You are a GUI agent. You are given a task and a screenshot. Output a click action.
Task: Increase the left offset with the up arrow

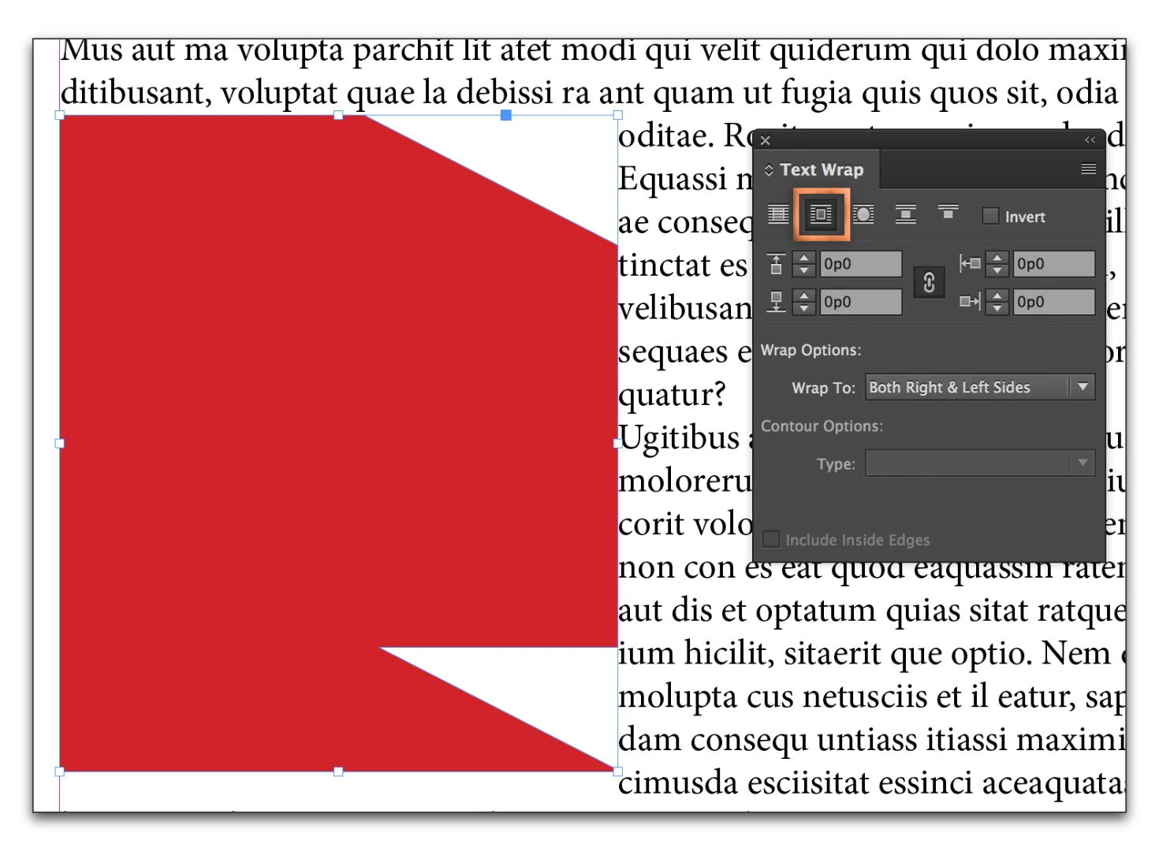tap(997, 258)
